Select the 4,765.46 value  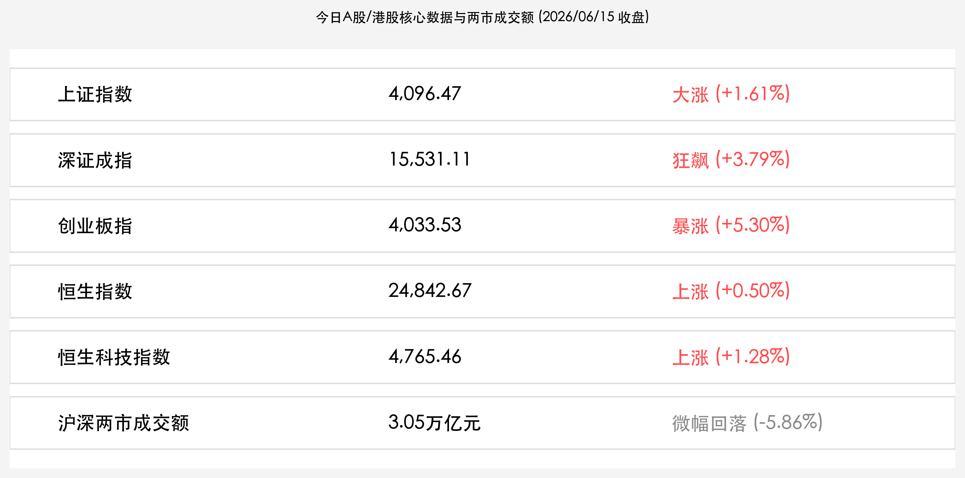(424, 356)
